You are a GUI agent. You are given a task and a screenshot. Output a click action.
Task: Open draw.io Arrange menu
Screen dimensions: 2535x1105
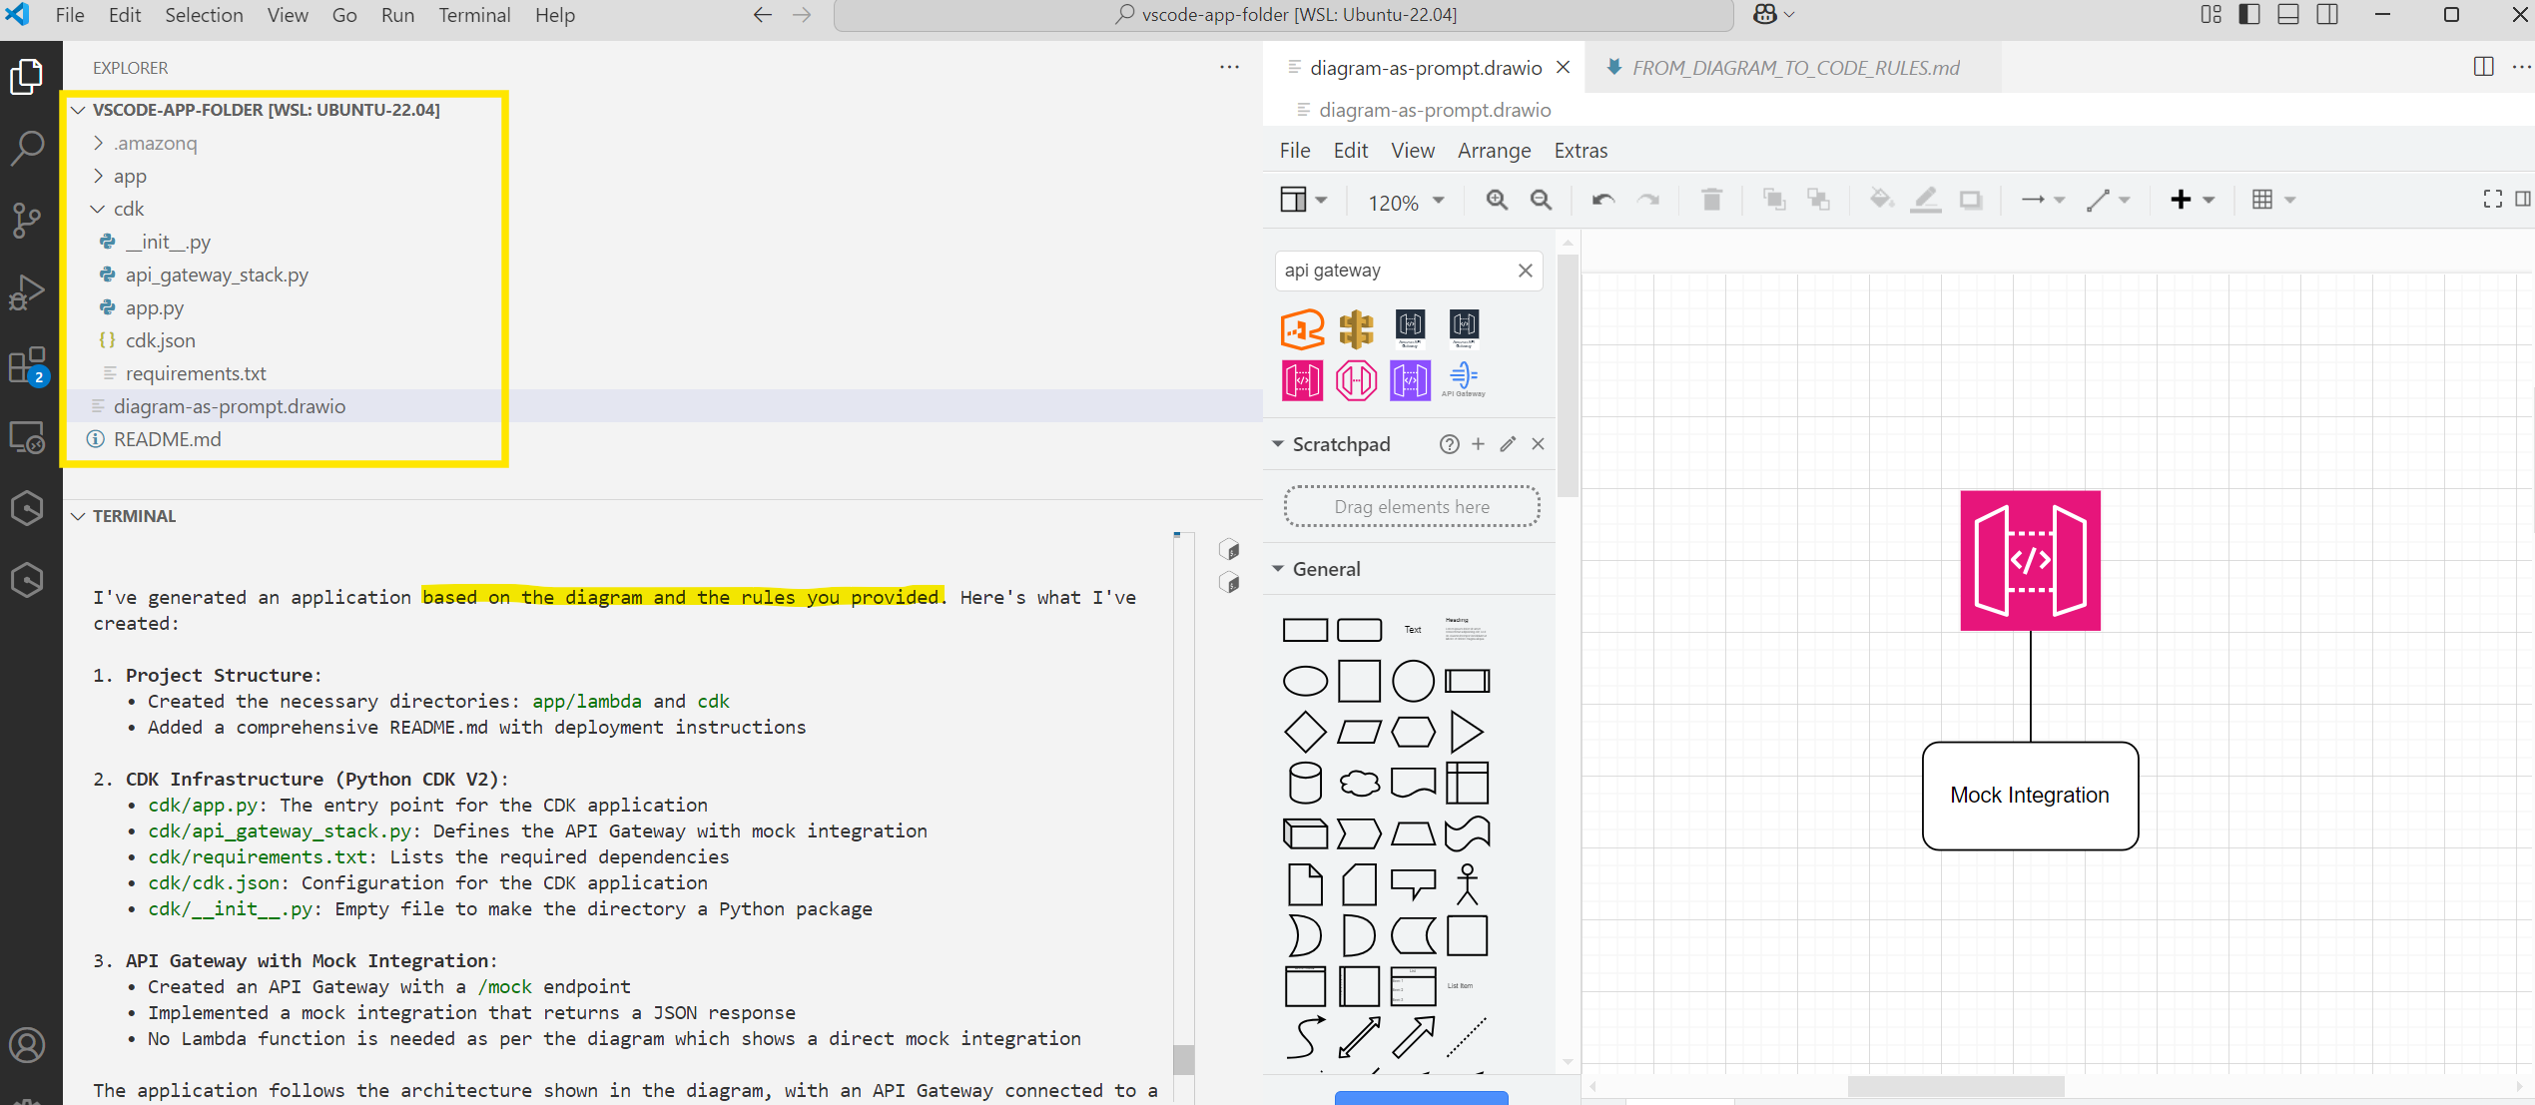[1494, 151]
